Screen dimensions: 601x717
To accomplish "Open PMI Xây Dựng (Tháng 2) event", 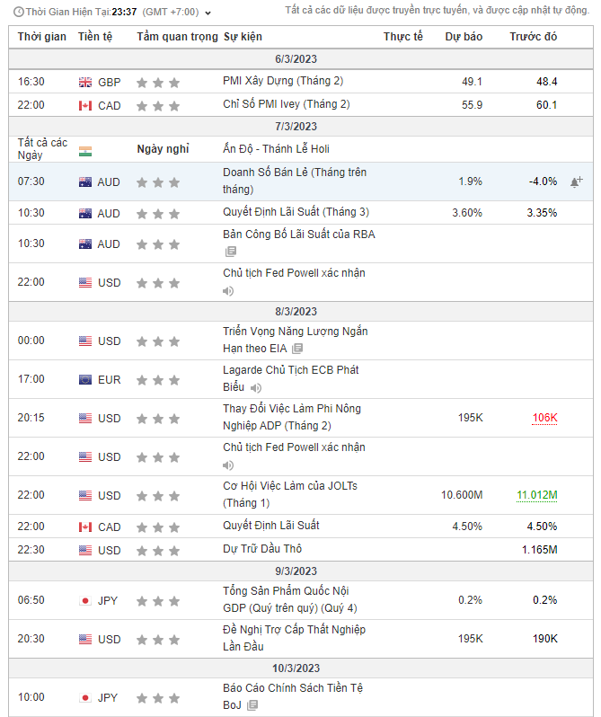I will pos(283,81).
